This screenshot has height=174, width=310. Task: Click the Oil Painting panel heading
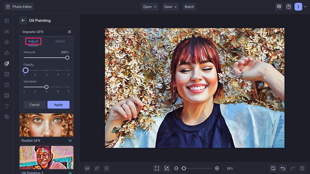coord(40,20)
